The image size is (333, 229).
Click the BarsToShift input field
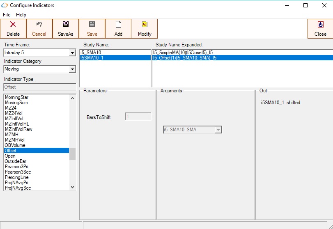138,117
